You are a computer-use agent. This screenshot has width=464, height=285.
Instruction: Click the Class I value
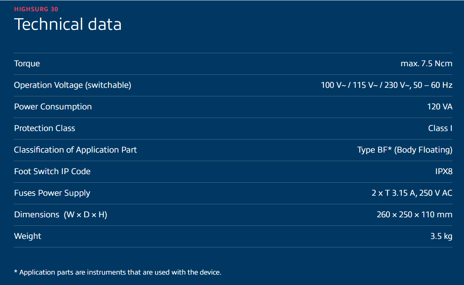click(440, 128)
